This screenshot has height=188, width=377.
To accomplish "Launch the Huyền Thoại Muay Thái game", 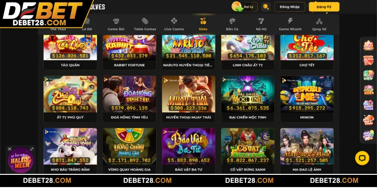I will tap(188, 94).
